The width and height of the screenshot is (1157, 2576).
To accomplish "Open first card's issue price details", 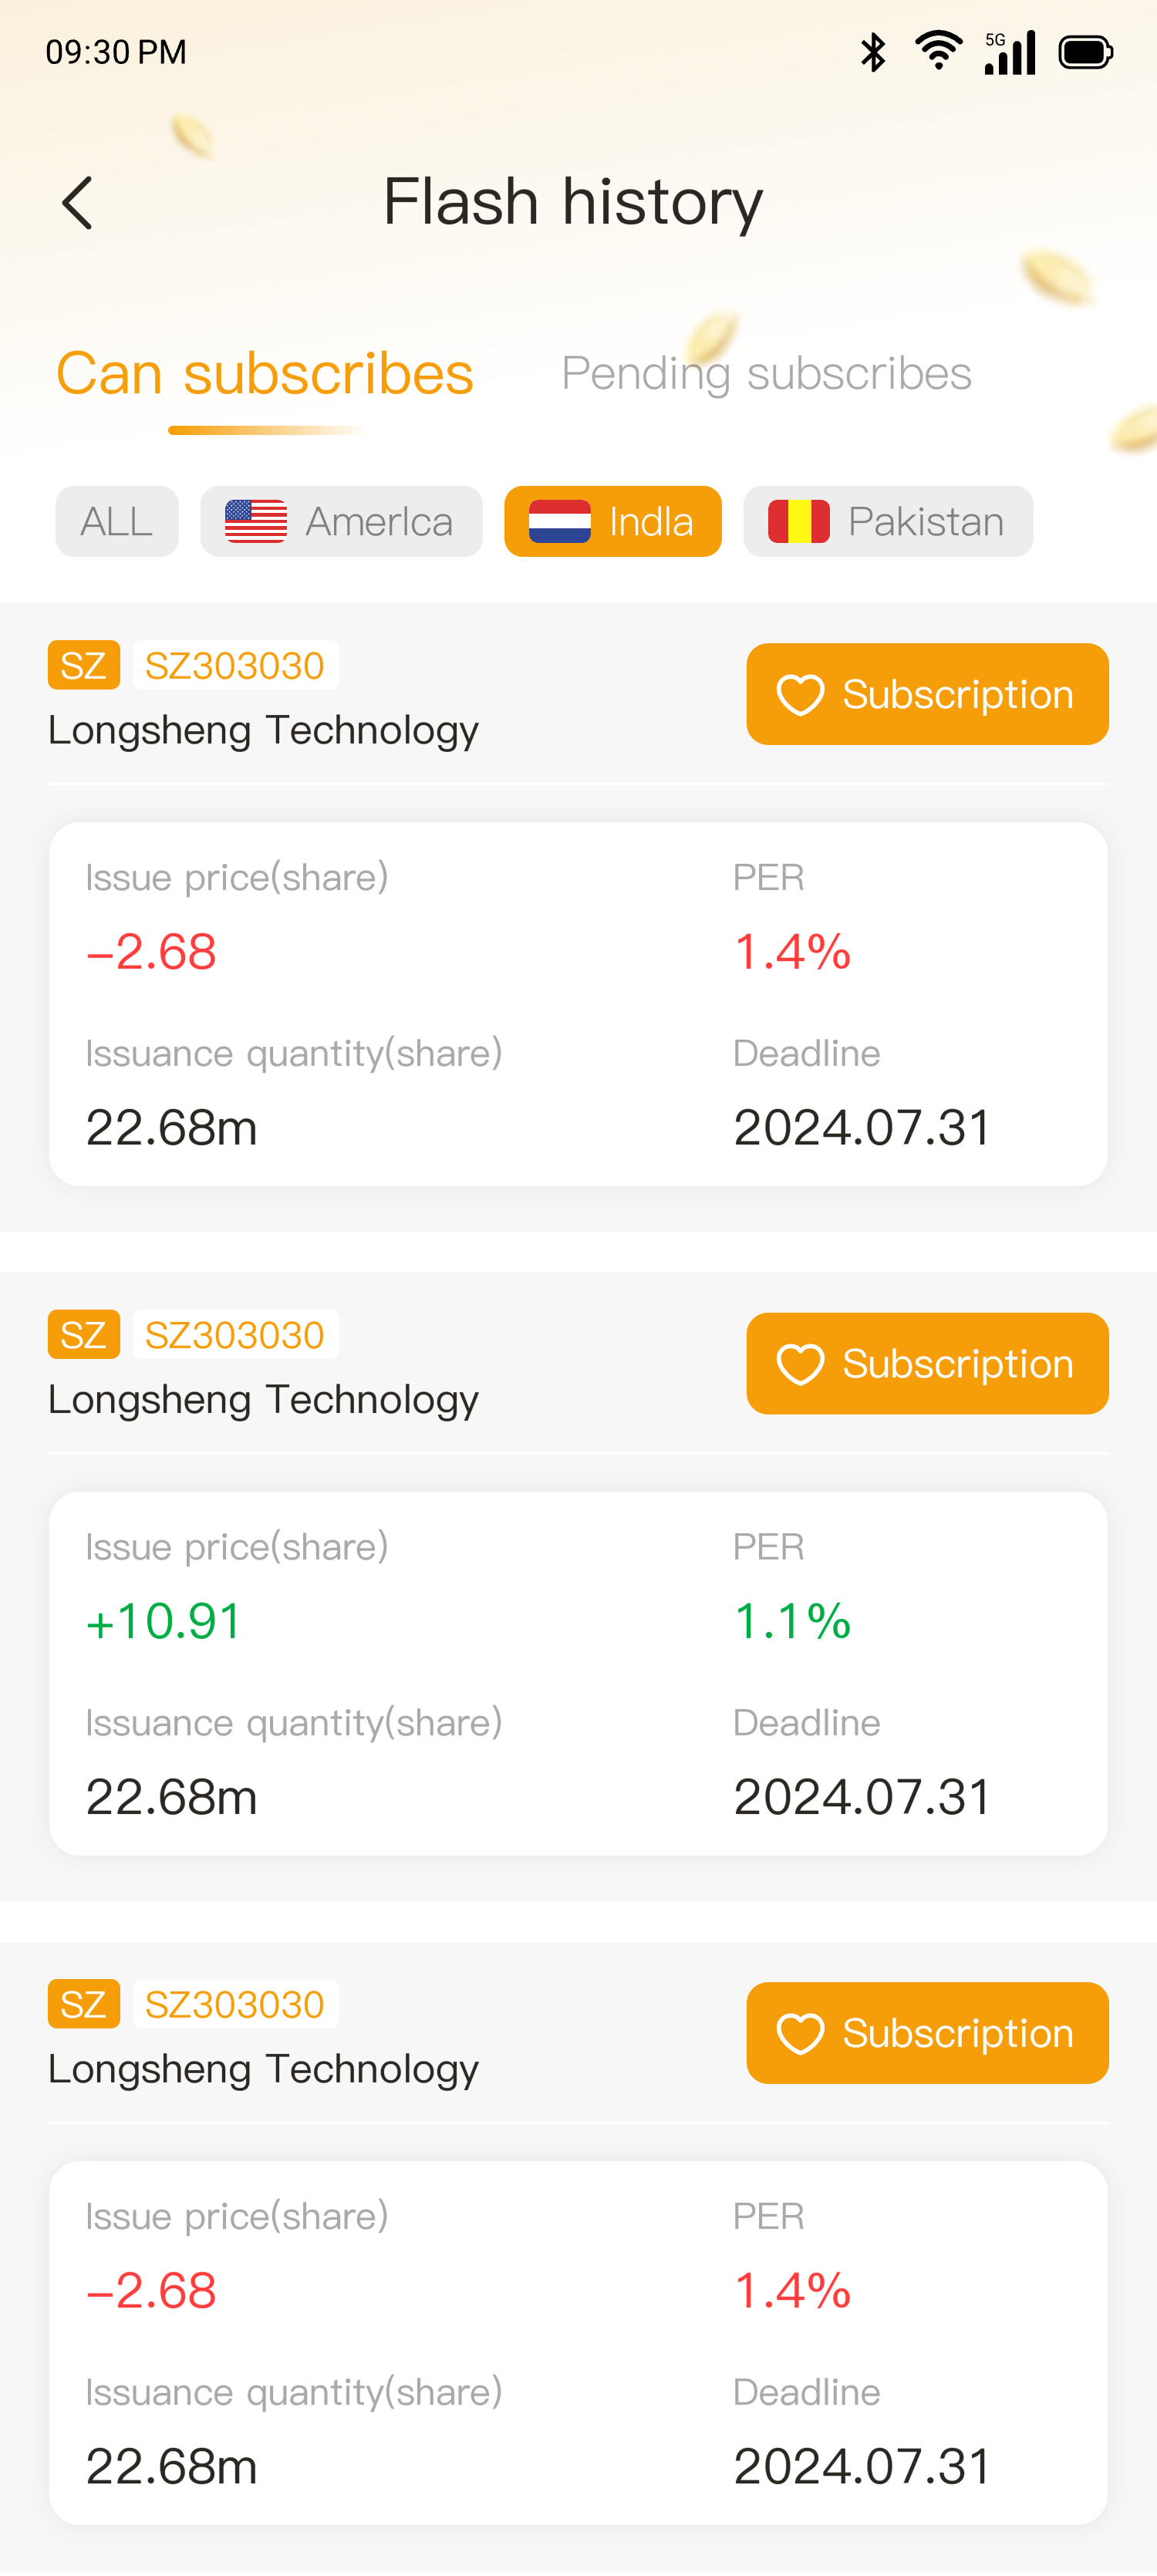I will (x=152, y=951).
